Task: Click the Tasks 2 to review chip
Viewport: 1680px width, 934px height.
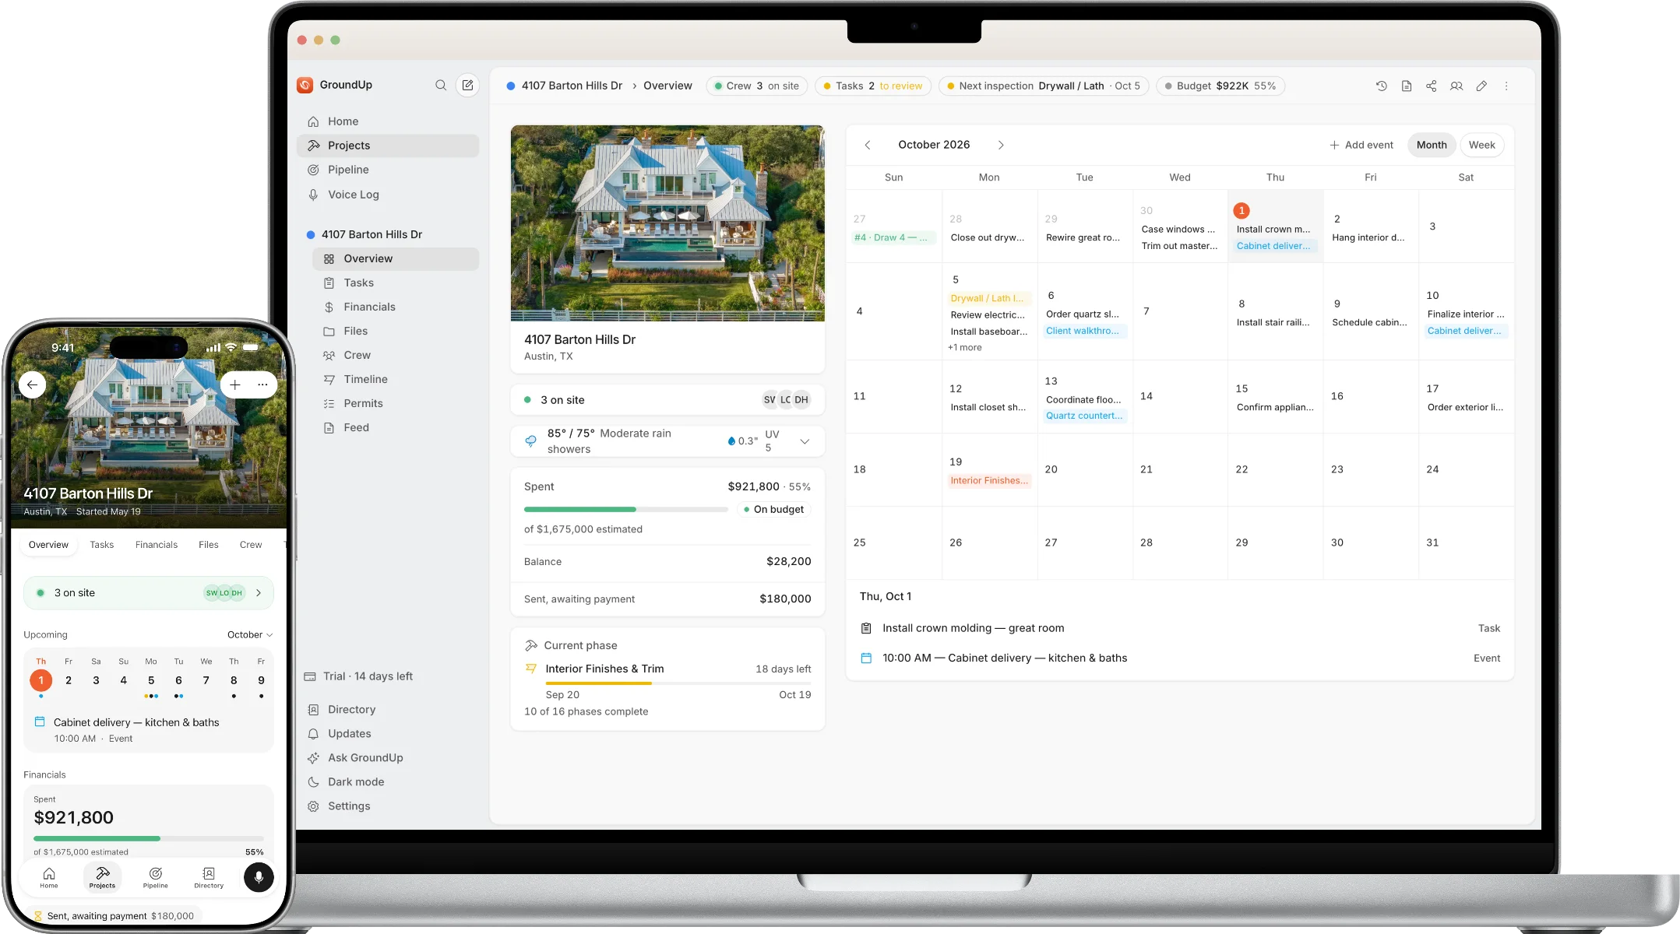Action: point(872,86)
